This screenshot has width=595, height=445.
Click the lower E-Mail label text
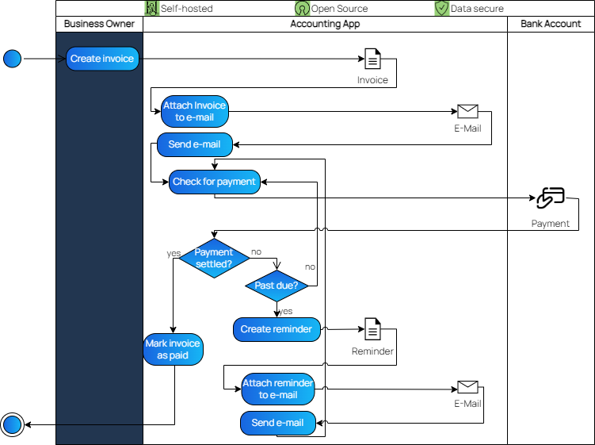(x=467, y=404)
